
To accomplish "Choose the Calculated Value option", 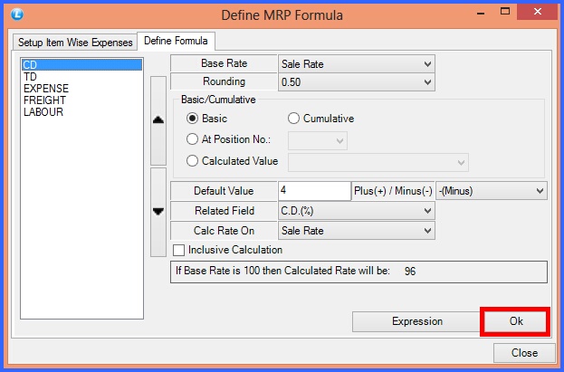I will (192, 161).
